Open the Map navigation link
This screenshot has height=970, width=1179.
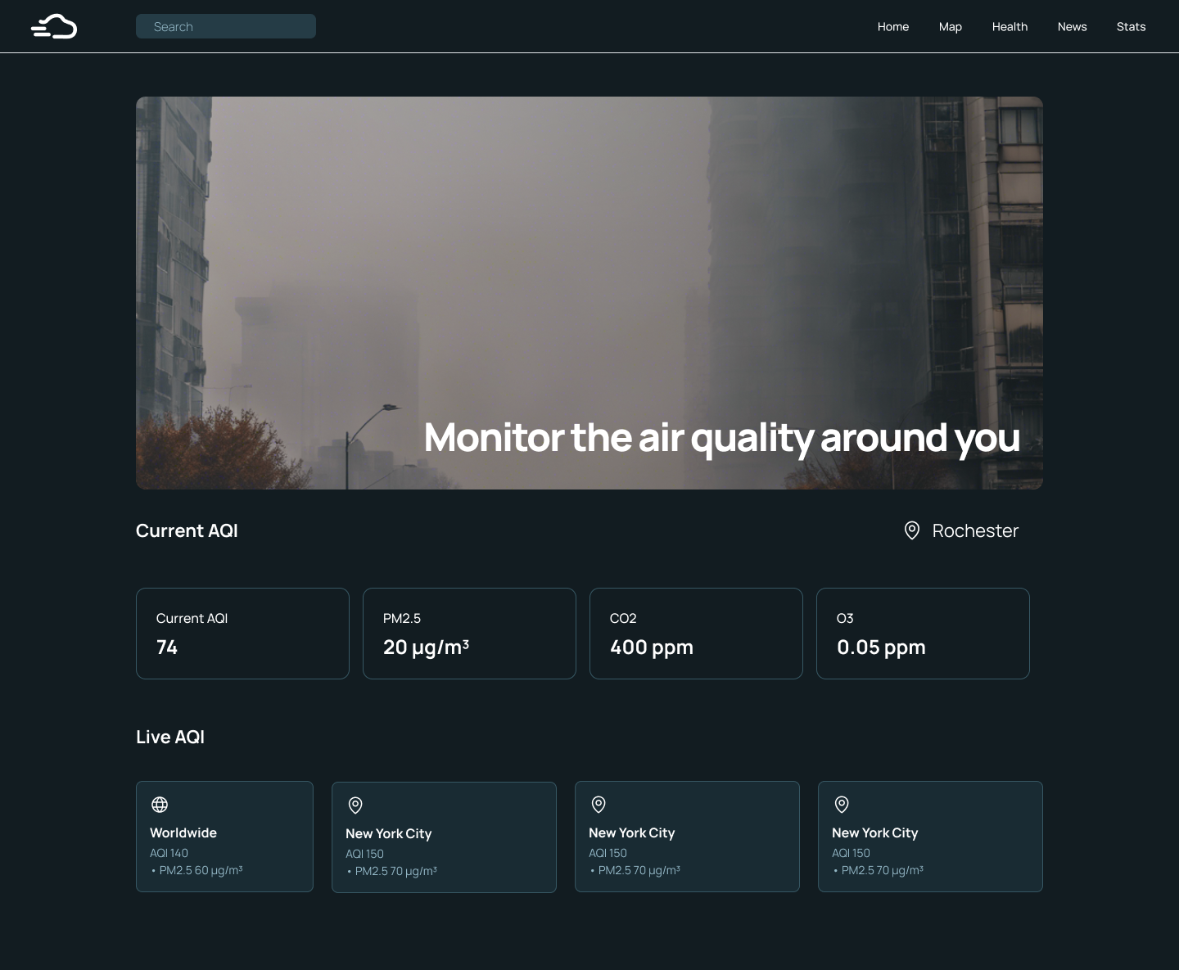coord(950,26)
